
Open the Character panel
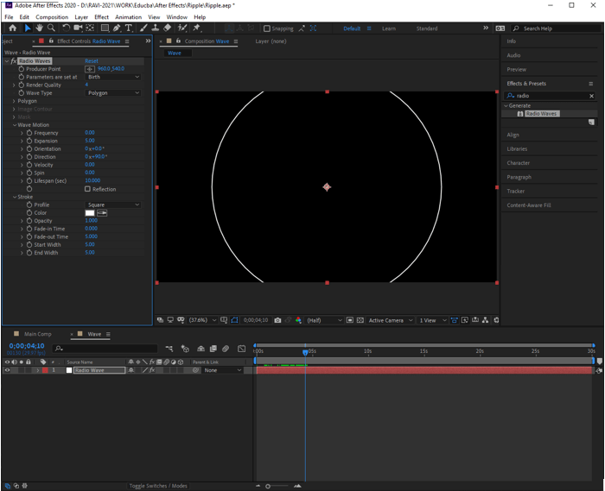519,163
